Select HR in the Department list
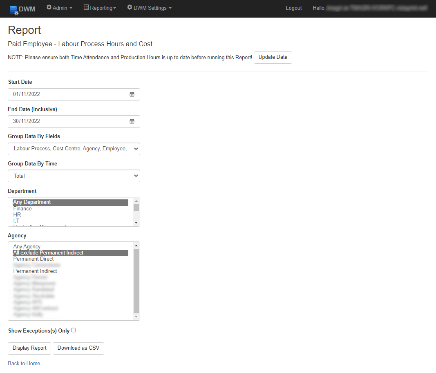Screen dimensions: 436x373 pos(71,215)
